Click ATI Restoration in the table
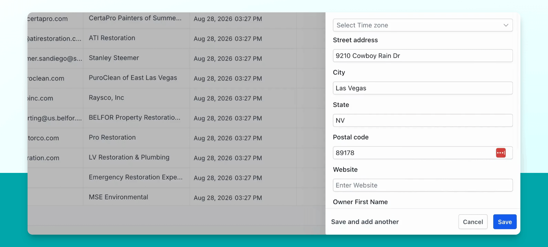The height and width of the screenshot is (247, 548). (112, 38)
